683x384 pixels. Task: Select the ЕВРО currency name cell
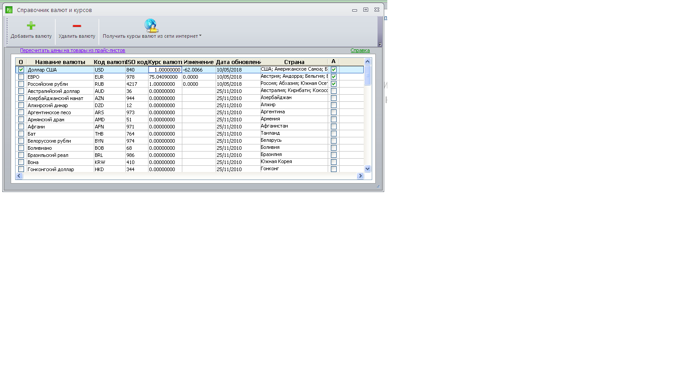pos(60,77)
